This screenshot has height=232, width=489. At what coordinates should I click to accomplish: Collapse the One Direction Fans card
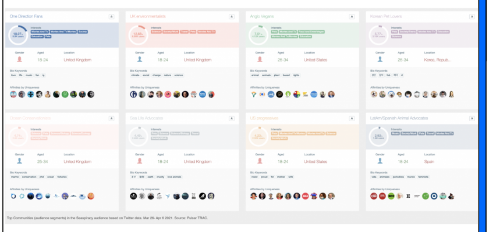point(111,16)
